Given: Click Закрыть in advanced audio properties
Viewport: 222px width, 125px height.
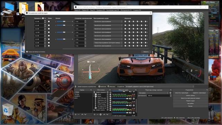Looking at the screenshot, I should (146, 52).
